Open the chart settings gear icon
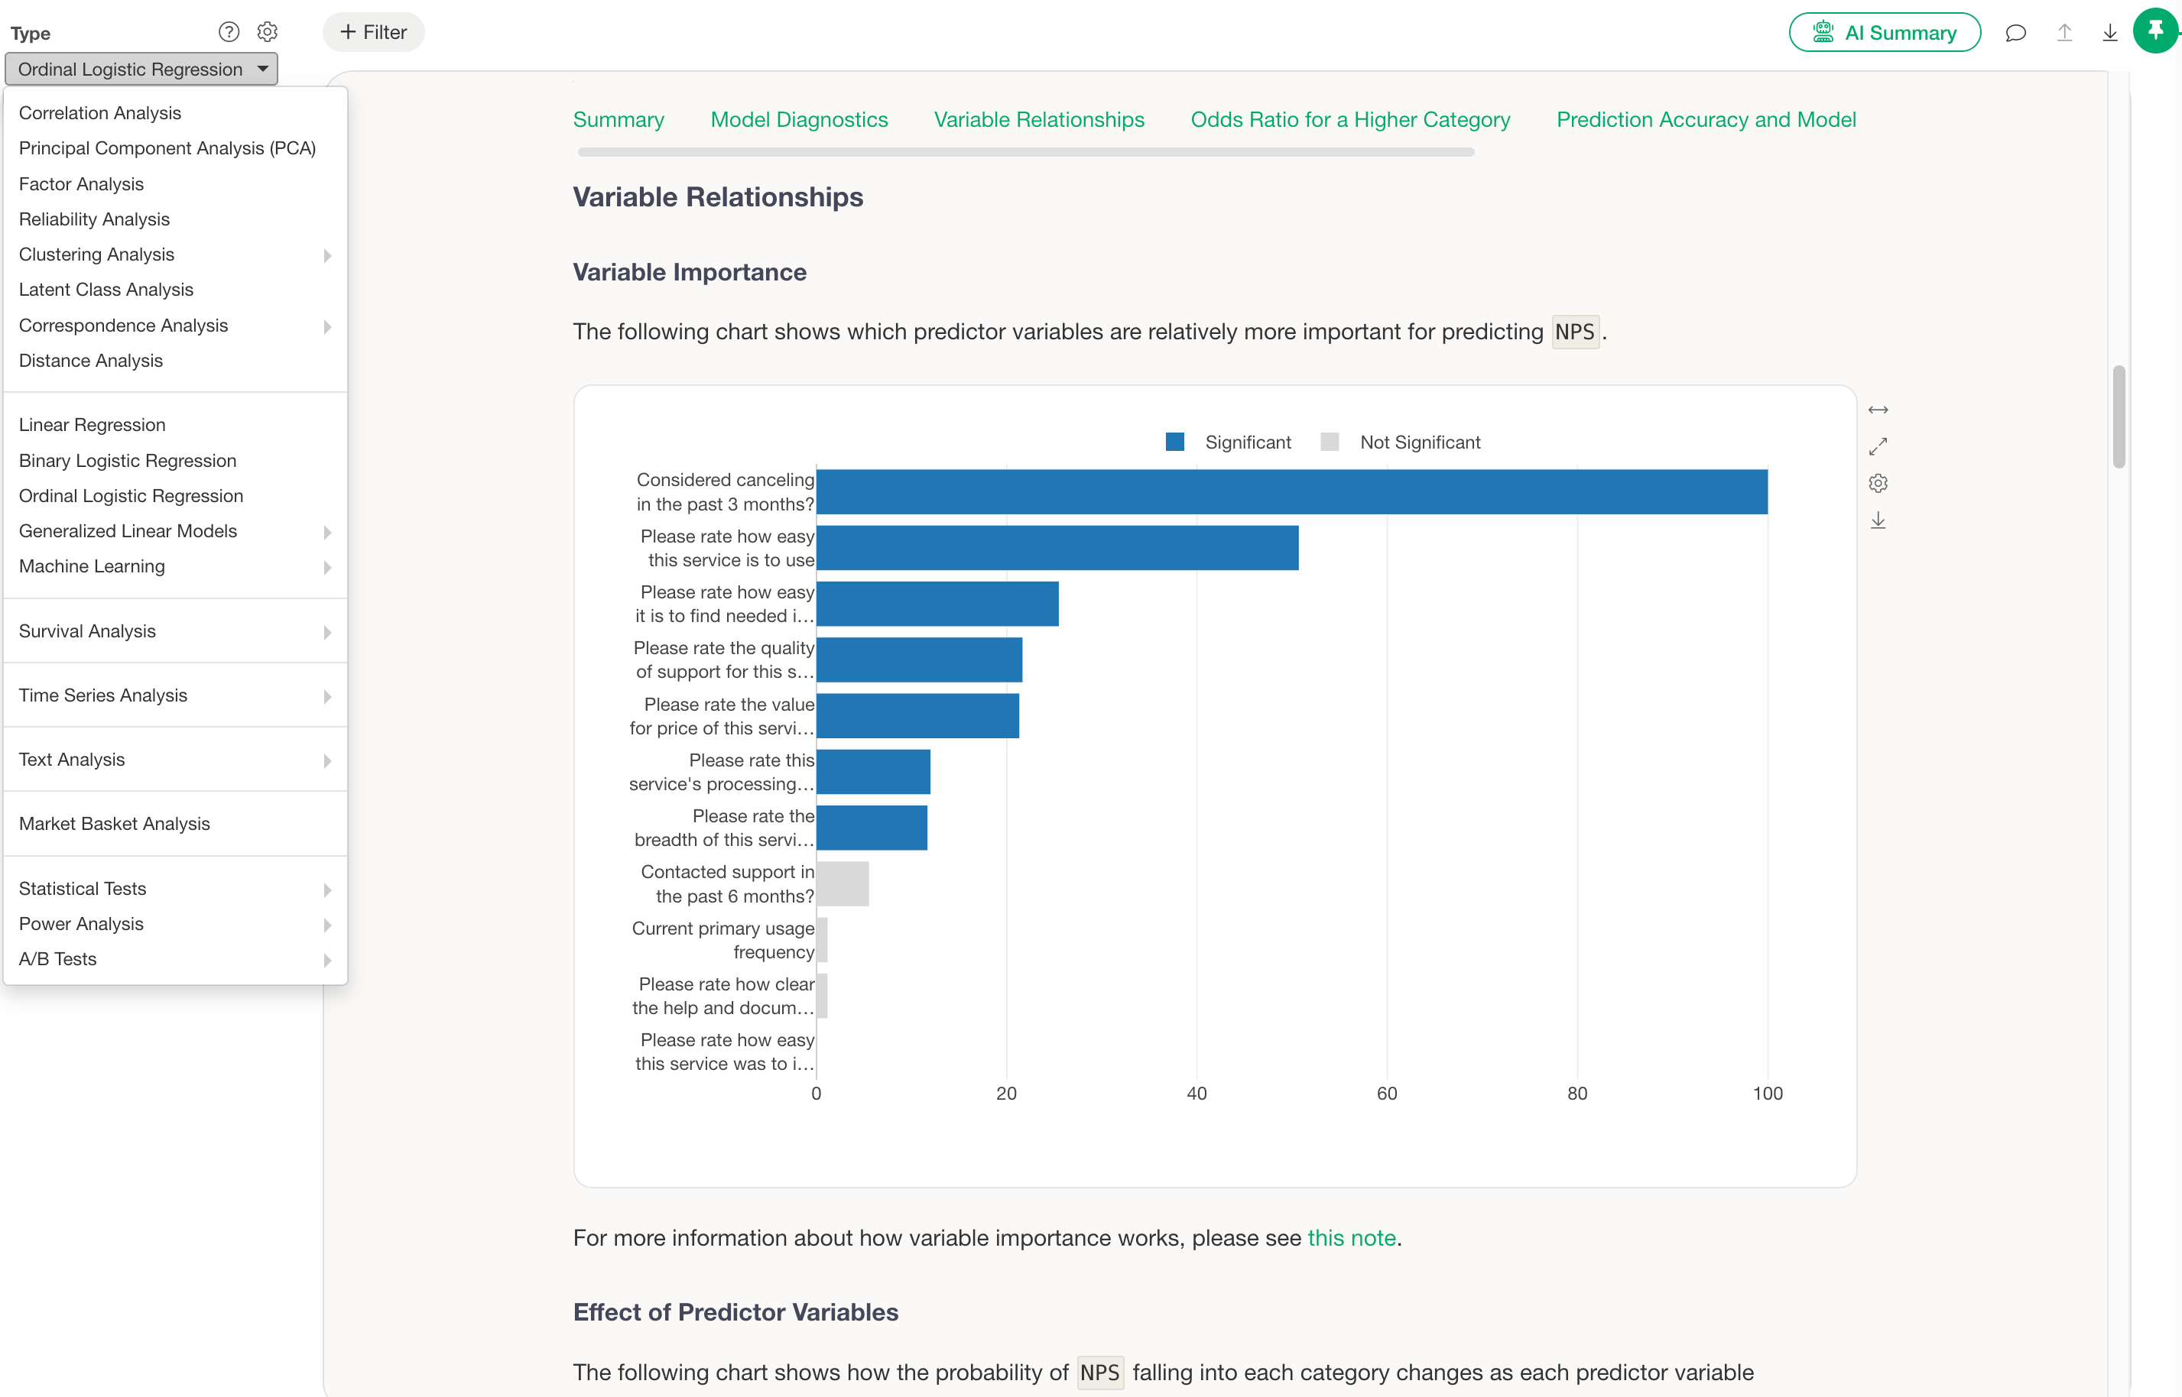This screenshot has height=1397, width=2182. [x=1877, y=484]
